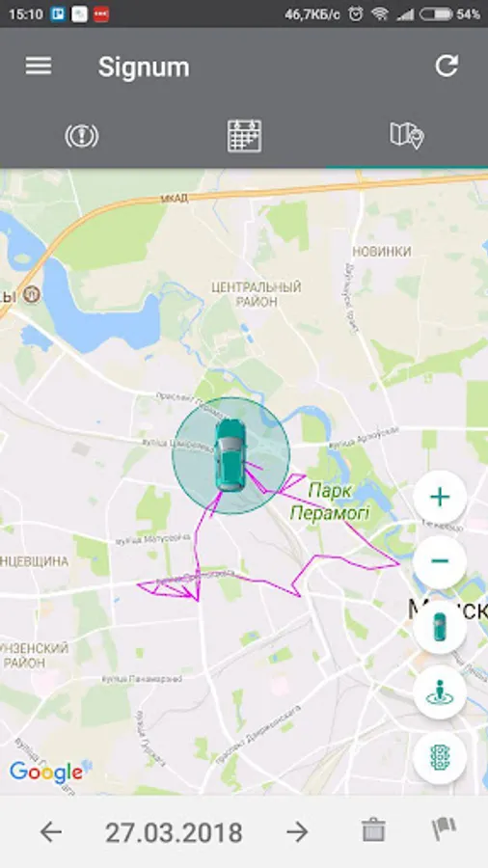Tap the Signum app title
Viewport: 488px width, 868px height.
point(144,68)
